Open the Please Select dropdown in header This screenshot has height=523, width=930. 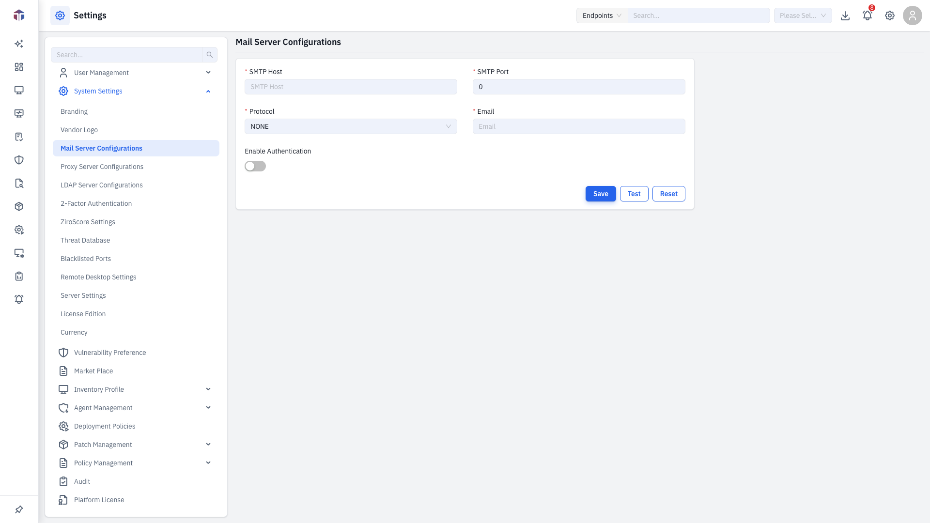(803, 15)
